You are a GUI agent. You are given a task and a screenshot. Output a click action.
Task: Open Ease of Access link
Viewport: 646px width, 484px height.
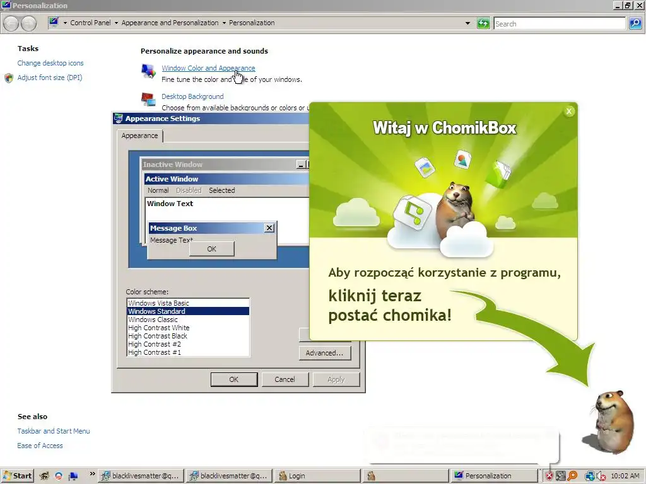tap(40, 446)
